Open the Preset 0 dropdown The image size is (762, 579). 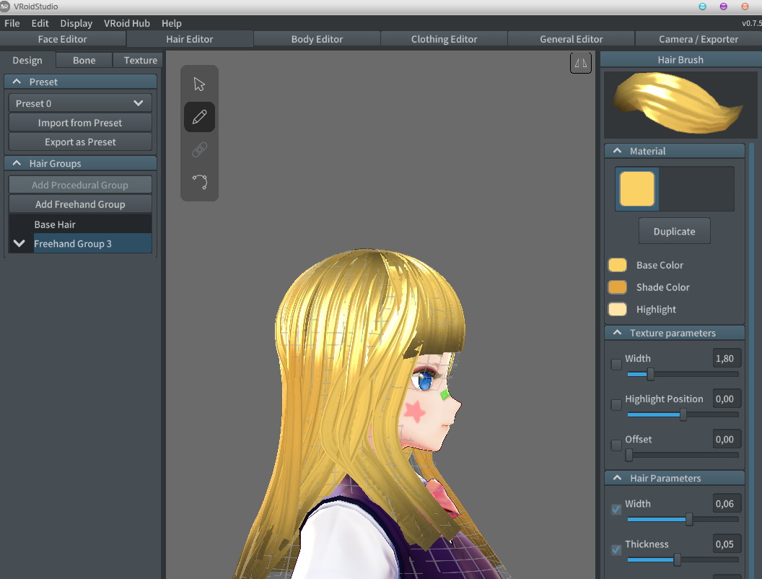(x=80, y=103)
